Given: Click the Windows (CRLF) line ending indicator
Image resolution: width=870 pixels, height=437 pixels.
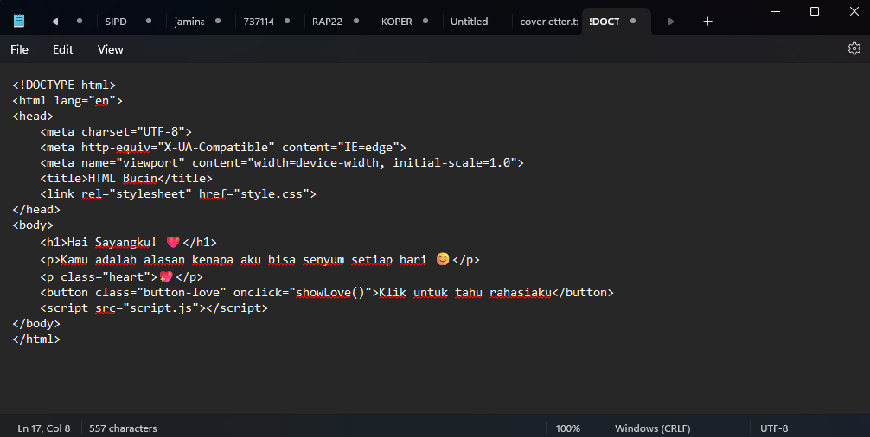Looking at the screenshot, I should click(652, 428).
